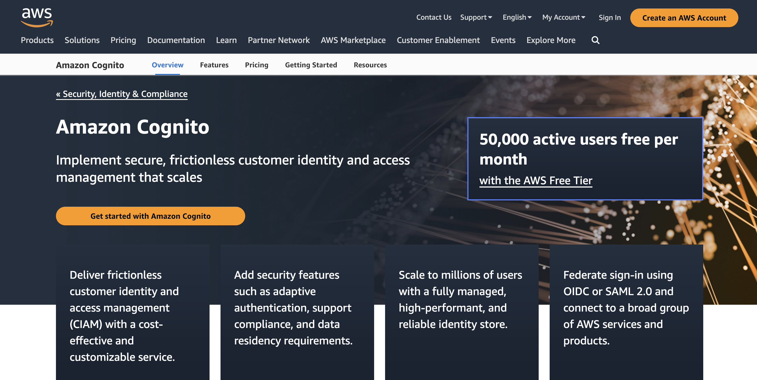757x380 pixels.
Task: Go back to Security, Identity & Compliance
Action: point(122,94)
